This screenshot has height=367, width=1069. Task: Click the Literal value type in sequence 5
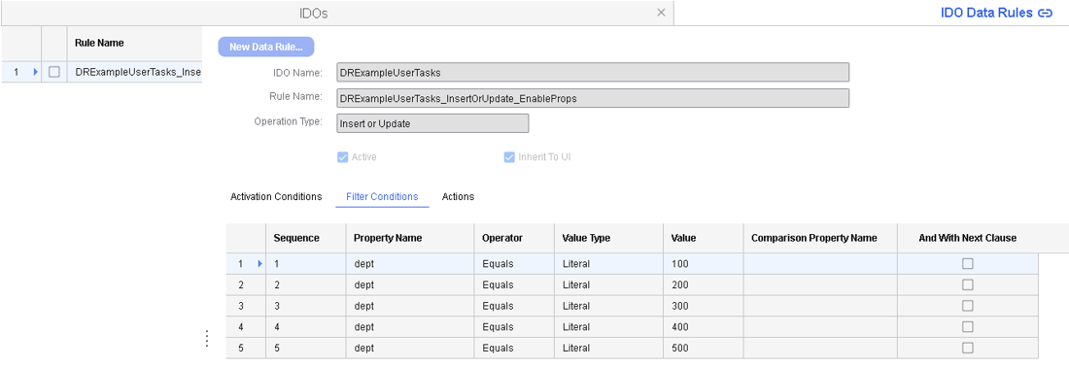click(608, 348)
